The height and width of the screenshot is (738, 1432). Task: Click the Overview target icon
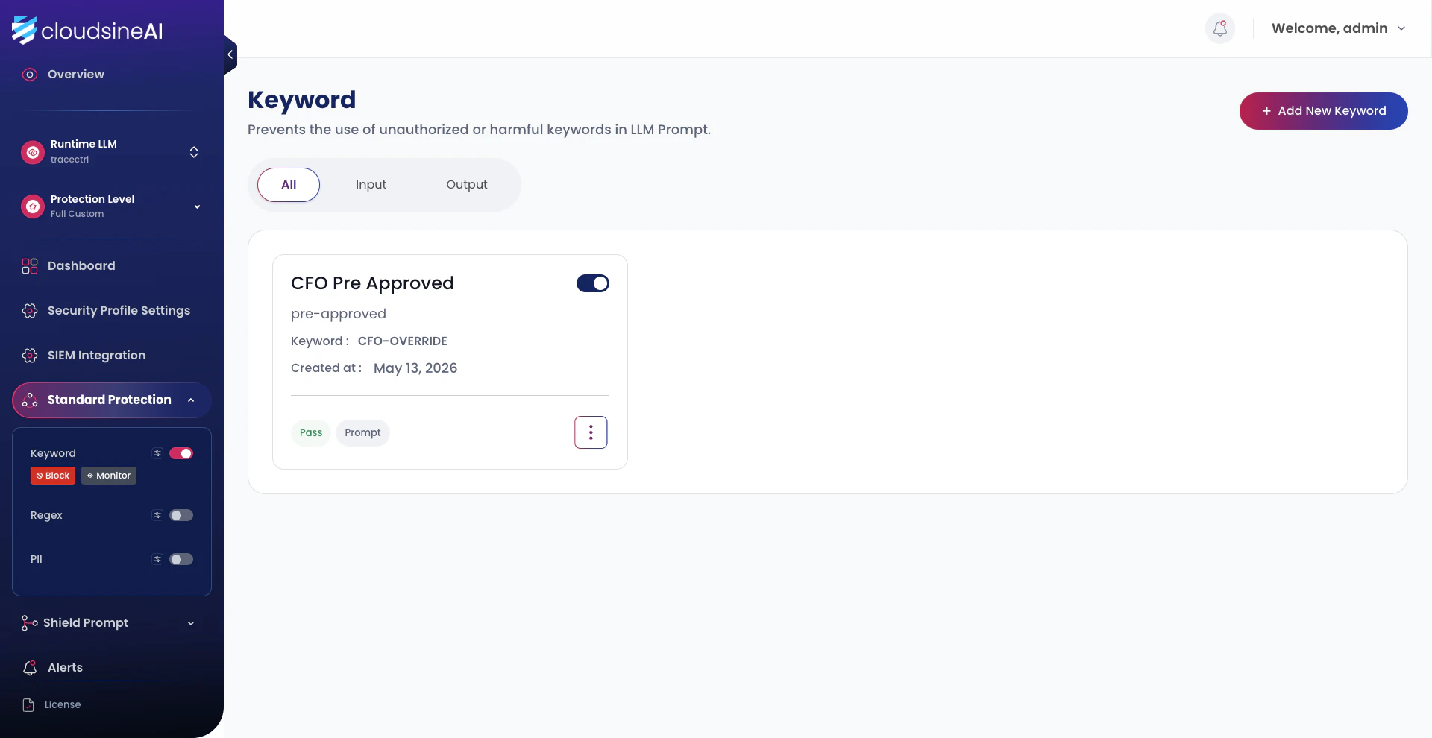click(30, 75)
